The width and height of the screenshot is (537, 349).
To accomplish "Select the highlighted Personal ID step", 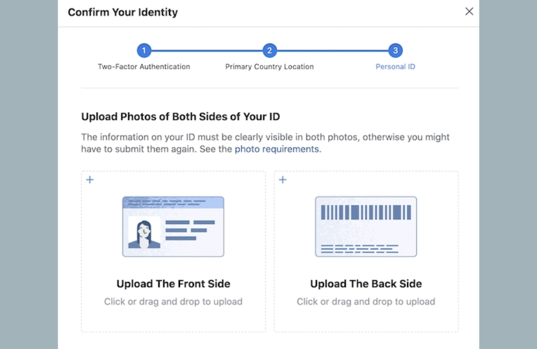I will 395,67.
